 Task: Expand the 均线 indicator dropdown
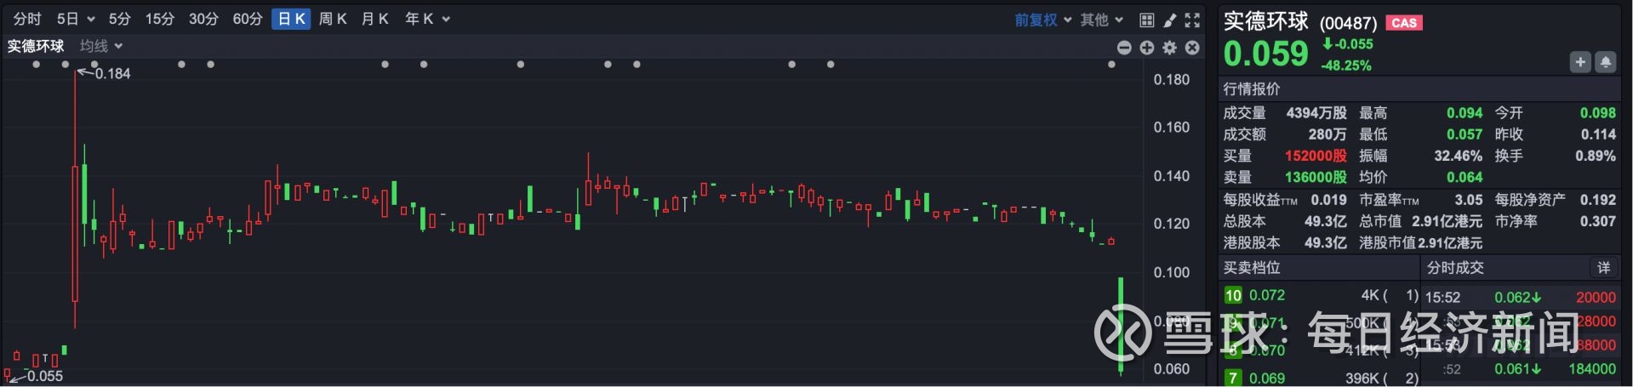pos(101,46)
